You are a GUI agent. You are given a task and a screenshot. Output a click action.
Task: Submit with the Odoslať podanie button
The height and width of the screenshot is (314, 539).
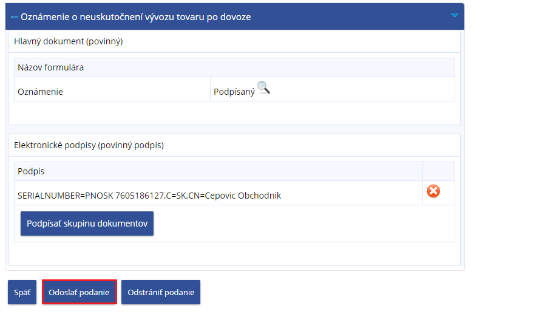point(80,292)
